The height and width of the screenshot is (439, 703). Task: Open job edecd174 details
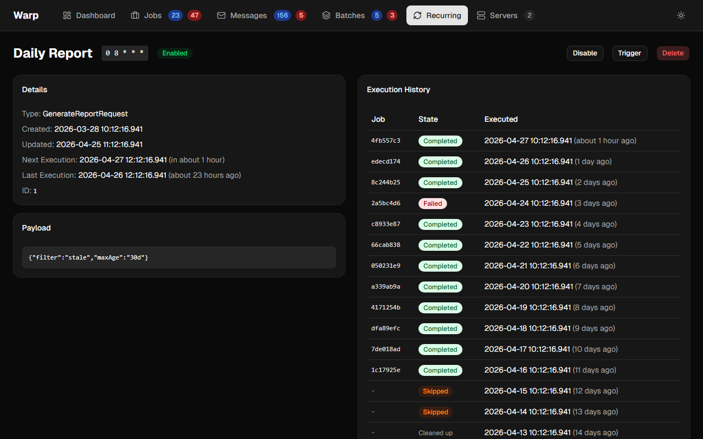click(386, 162)
